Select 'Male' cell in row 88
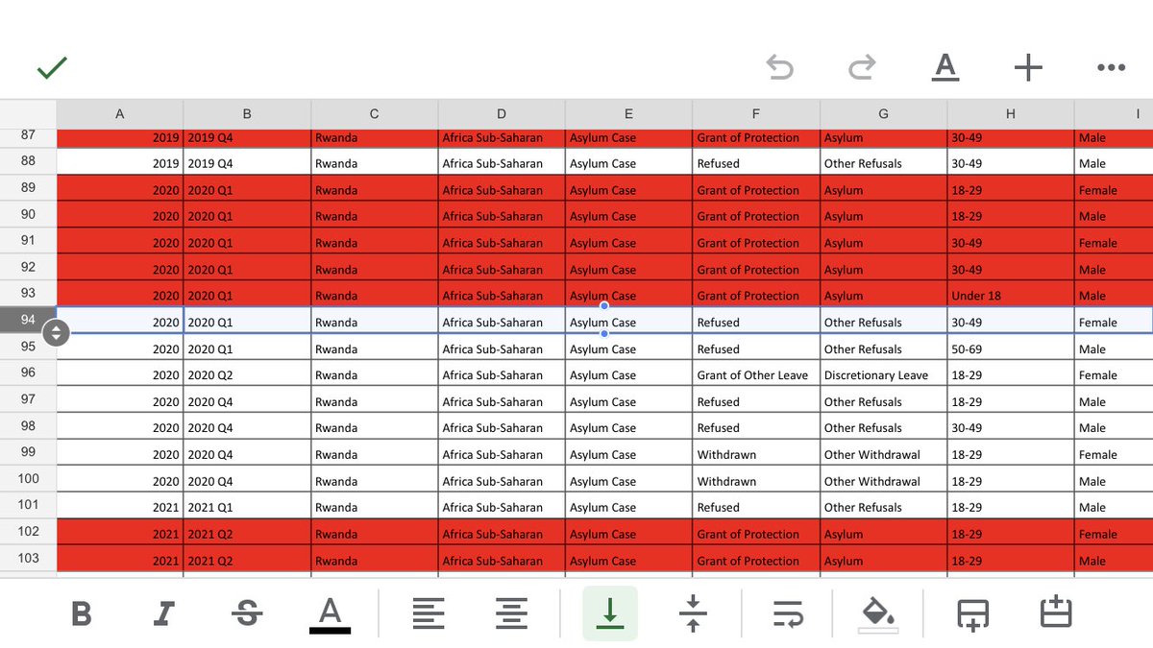 tap(1114, 162)
